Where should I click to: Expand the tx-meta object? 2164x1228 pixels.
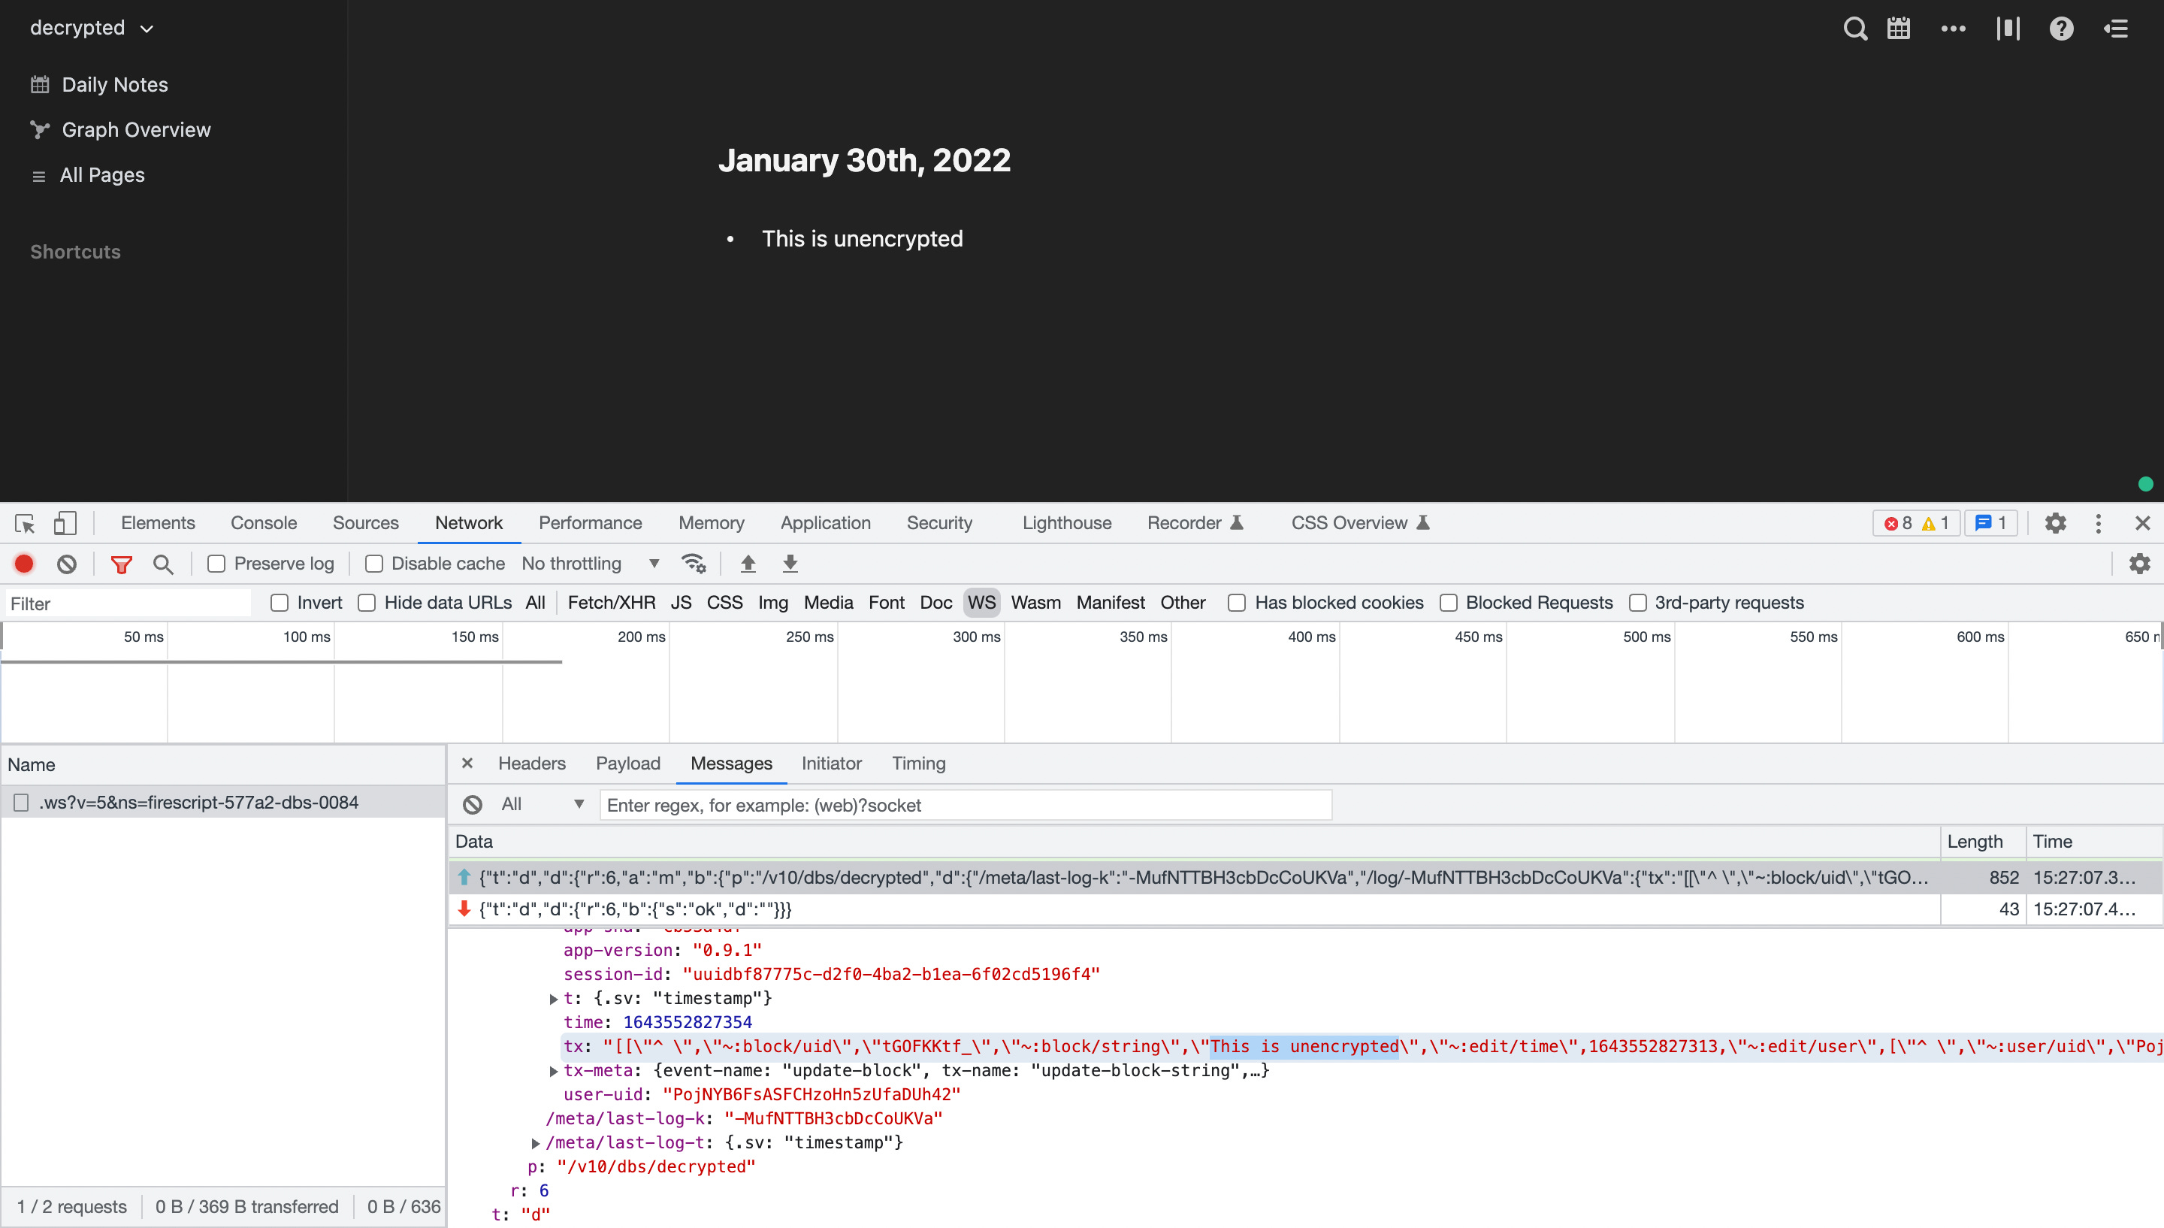pyautogui.click(x=554, y=1071)
